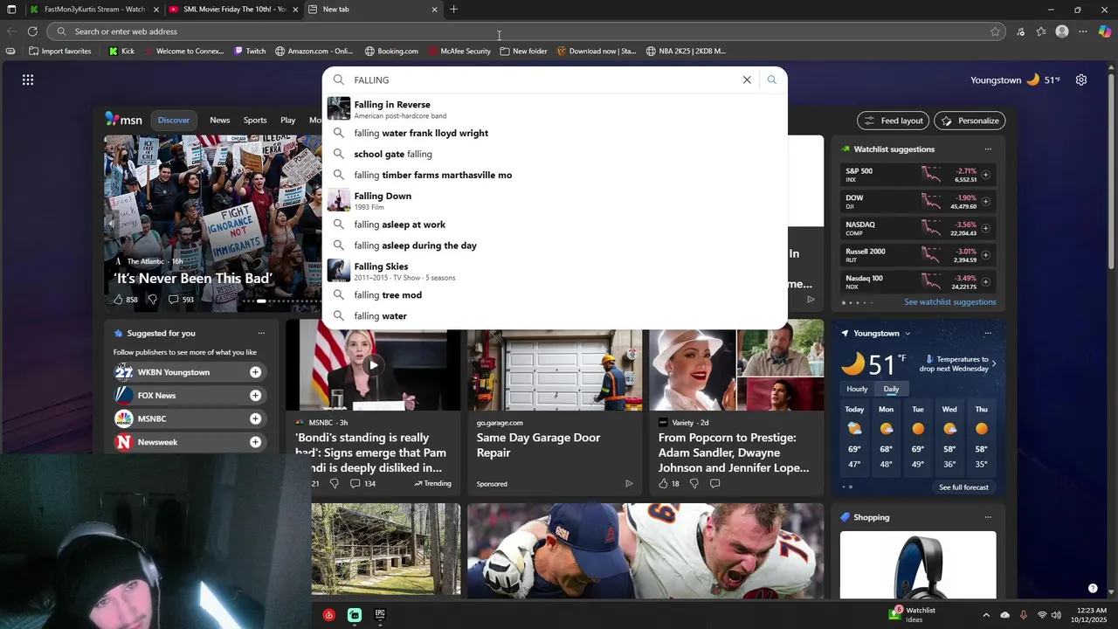Open the Booking.com bookmark
Viewport: 1118px width, 629px height.
(x=391, y=52)
